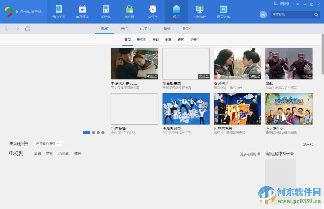Select the second carousel dot indicator
324x209 pixels.
(x=94, y=133)
